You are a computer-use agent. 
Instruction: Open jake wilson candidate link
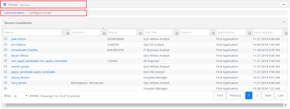click(x=18, y=39)
